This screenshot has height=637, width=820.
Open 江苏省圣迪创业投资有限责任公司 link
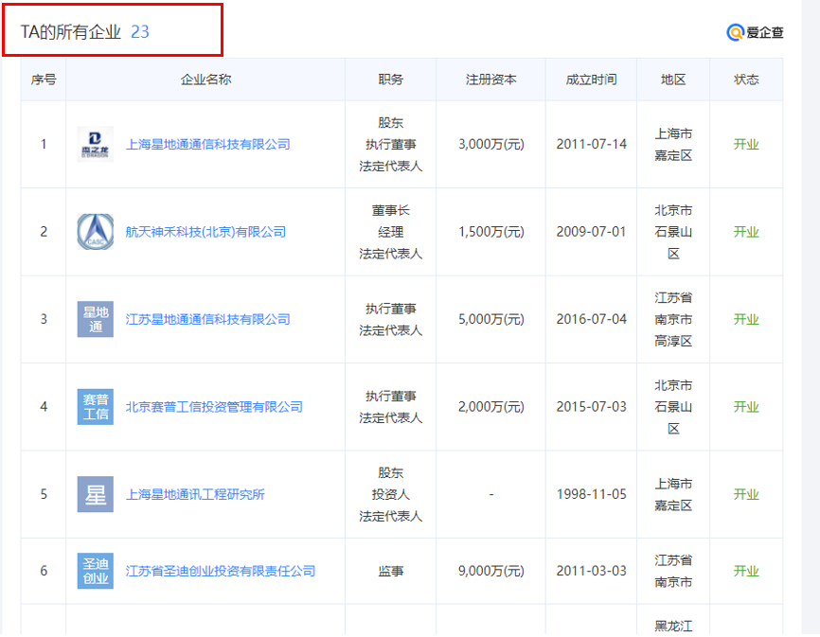coord(221,571)
